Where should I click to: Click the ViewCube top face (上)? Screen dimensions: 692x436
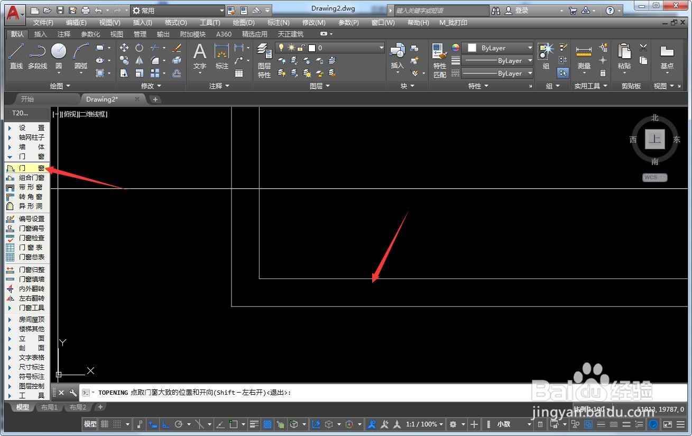654,140
